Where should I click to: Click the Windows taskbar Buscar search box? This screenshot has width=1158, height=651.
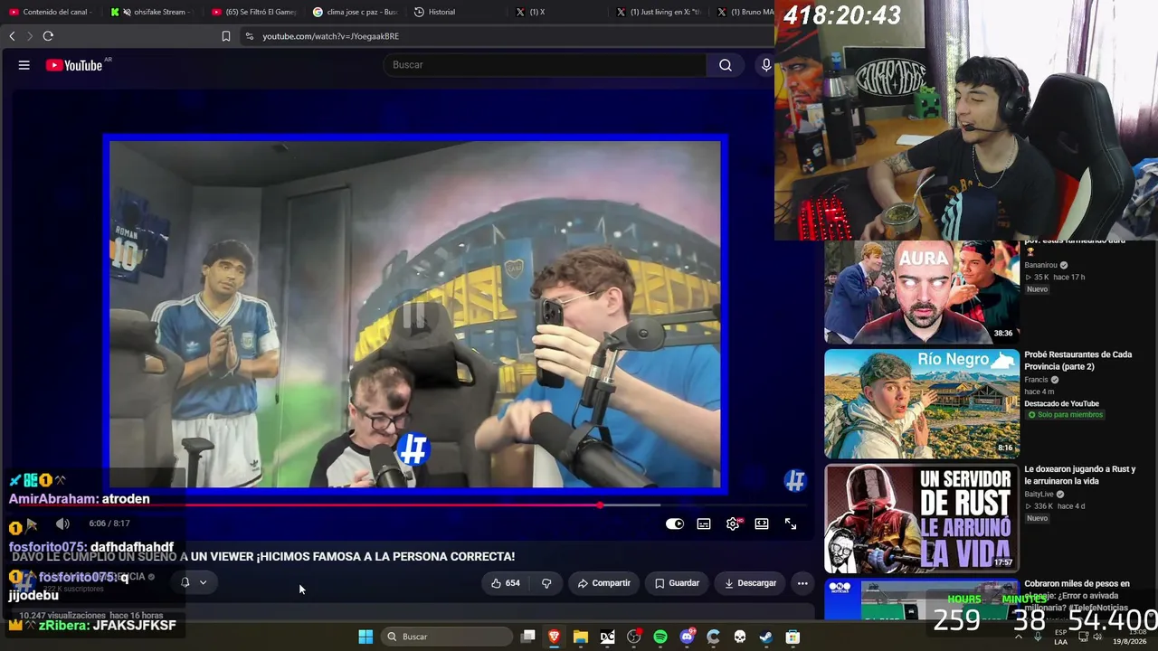[x=446, y=637]
